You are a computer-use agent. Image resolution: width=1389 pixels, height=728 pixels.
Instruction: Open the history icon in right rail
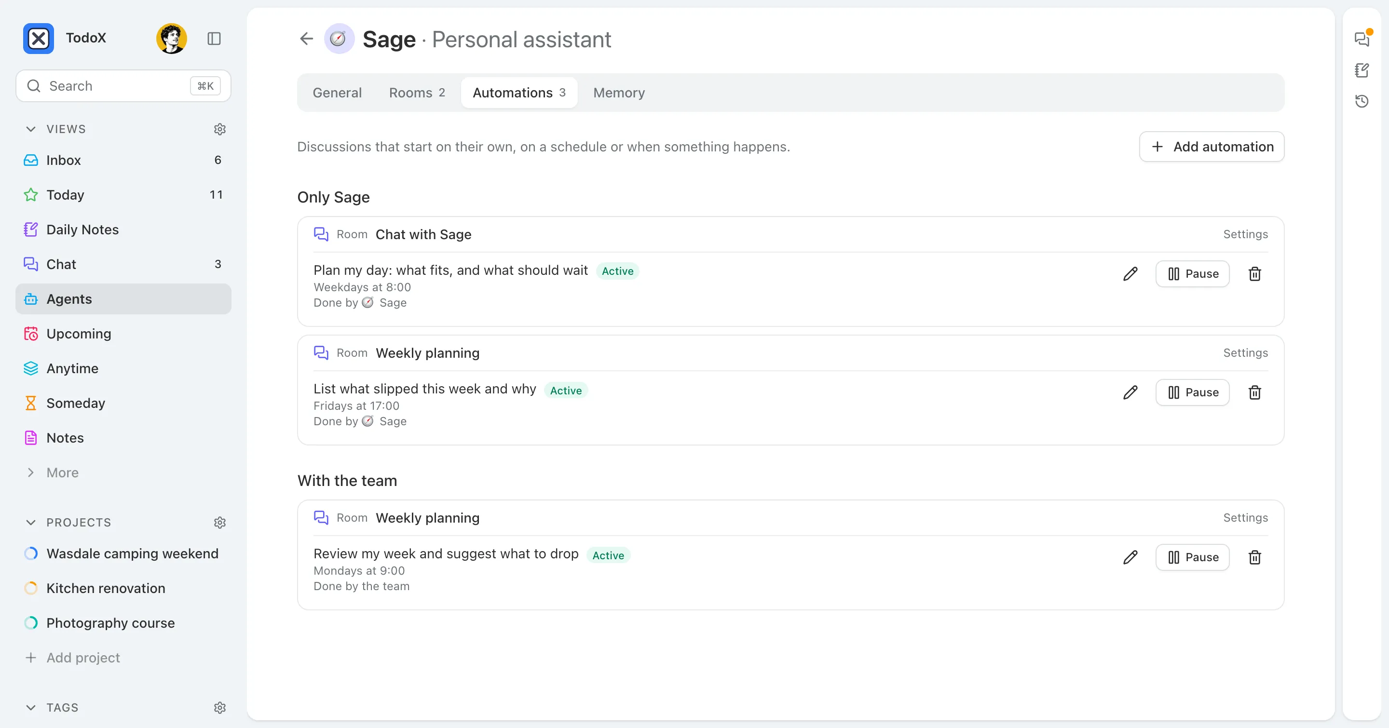1362,101
